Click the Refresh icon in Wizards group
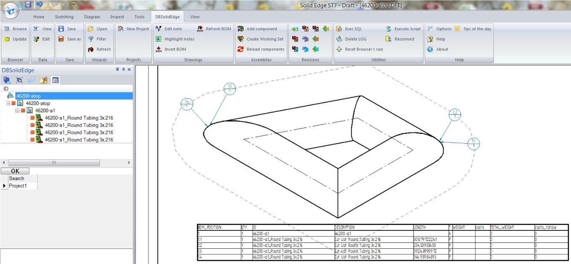Image resolution: width=571 pixels, height=264 pixels. coord(90,49)
